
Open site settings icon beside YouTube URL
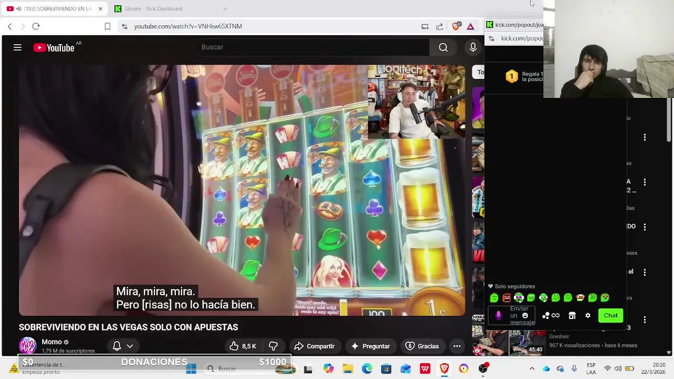point(124,26)
